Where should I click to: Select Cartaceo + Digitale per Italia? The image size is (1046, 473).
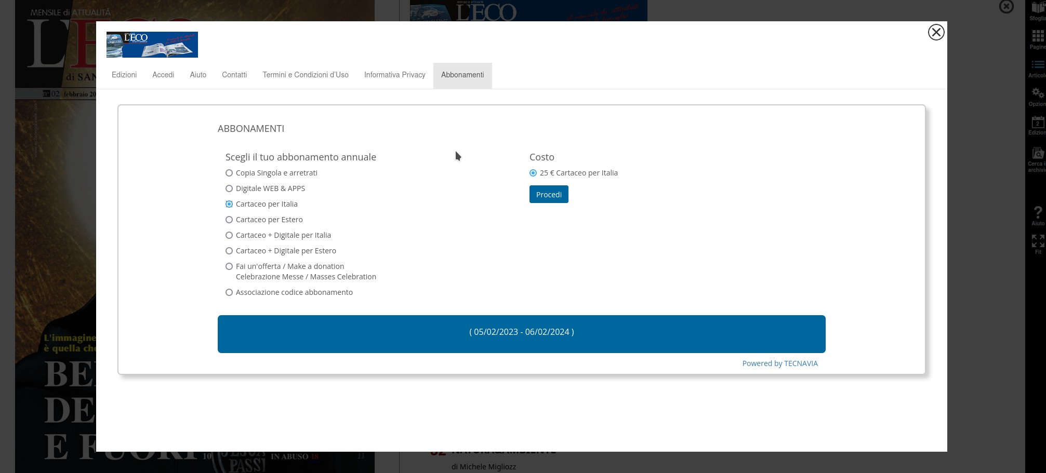[229, 235]
